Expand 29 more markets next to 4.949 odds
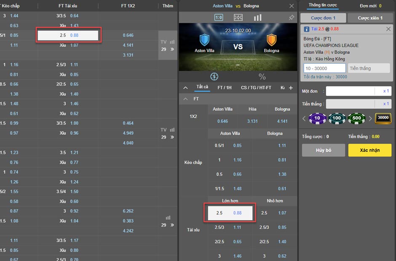 (x=172, y=137)
